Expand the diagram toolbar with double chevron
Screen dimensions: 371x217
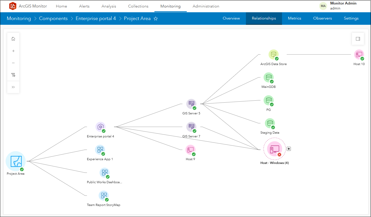(13, 87)
